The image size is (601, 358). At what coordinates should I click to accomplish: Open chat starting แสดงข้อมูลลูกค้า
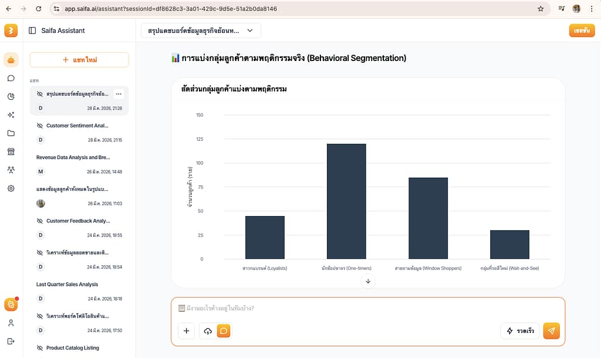coord(79,196)
